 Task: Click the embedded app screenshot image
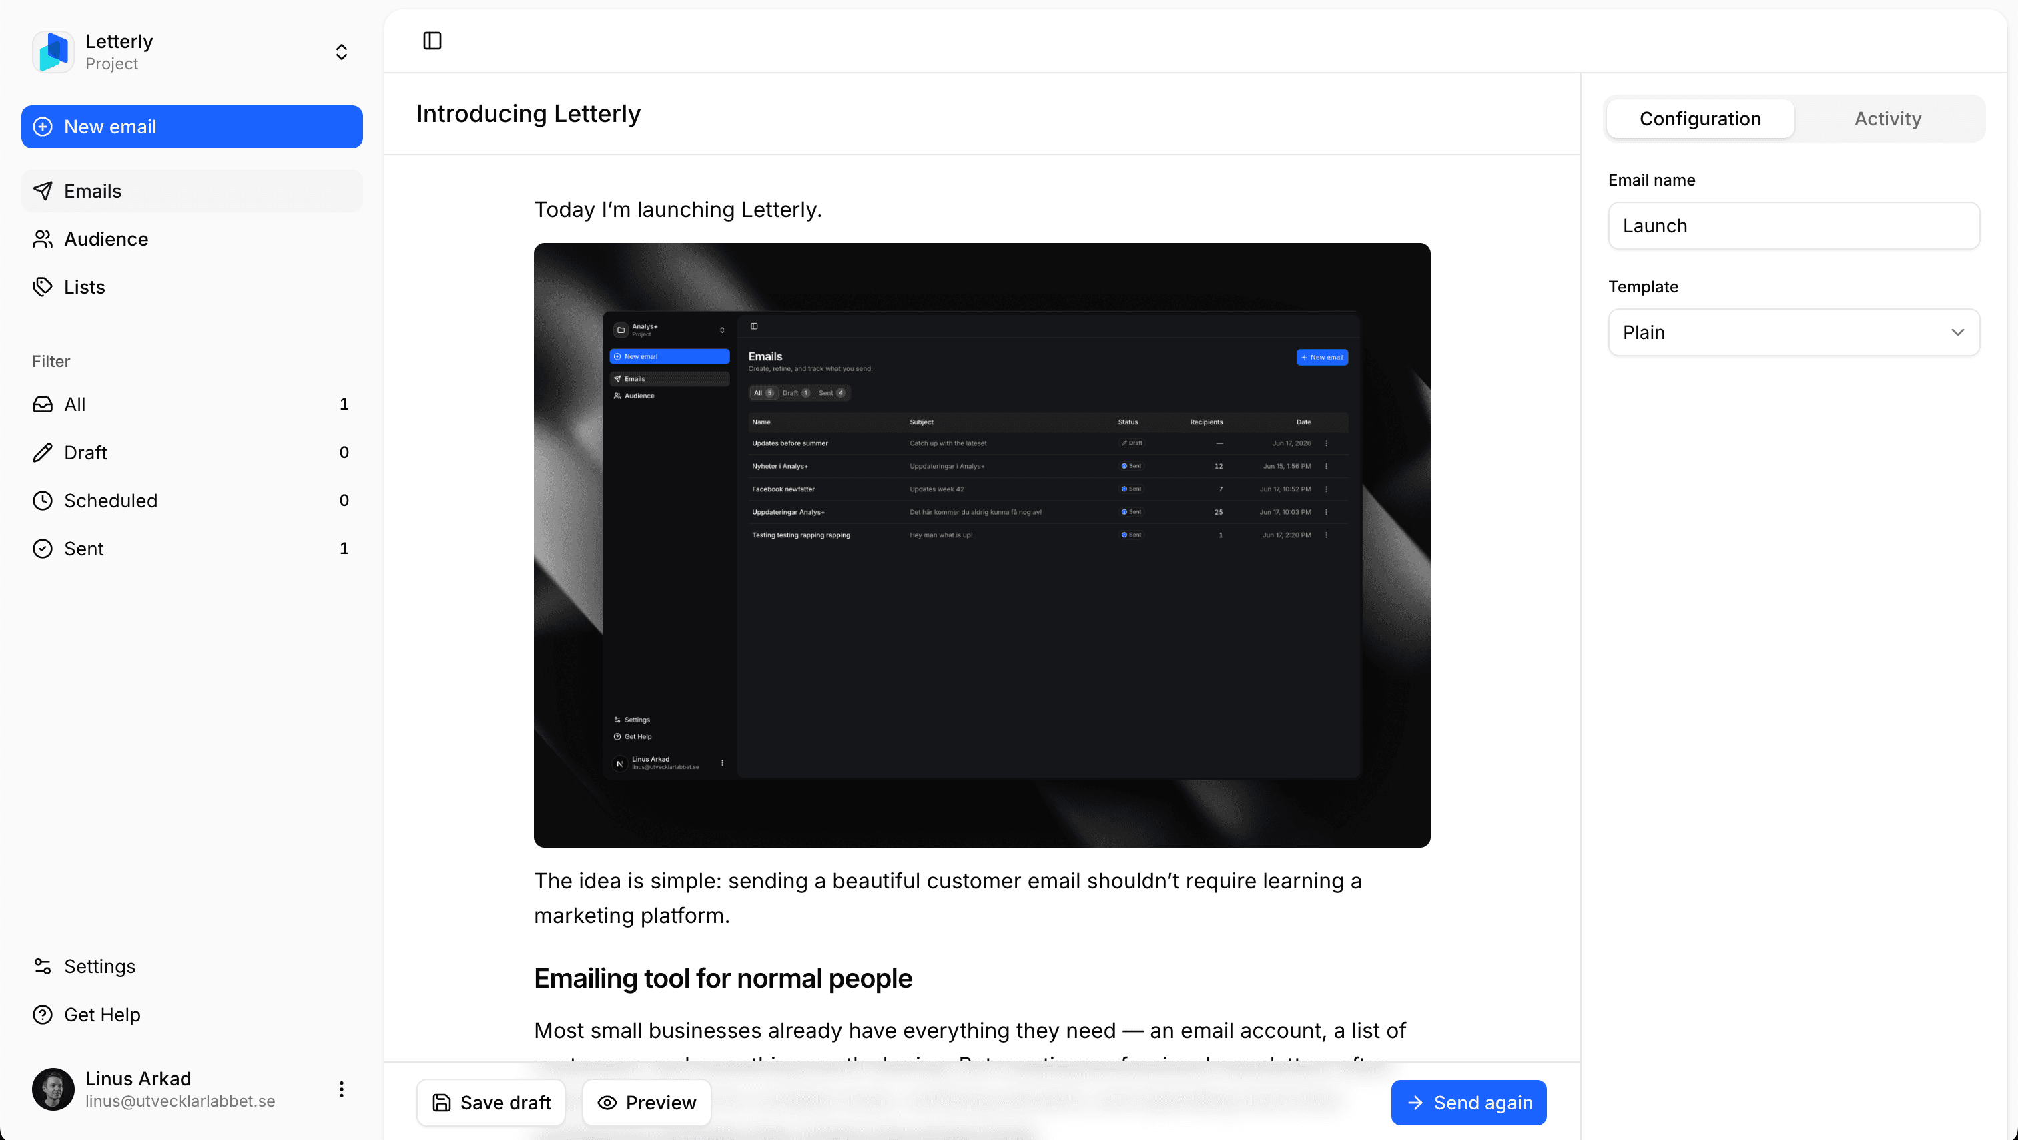982,545
